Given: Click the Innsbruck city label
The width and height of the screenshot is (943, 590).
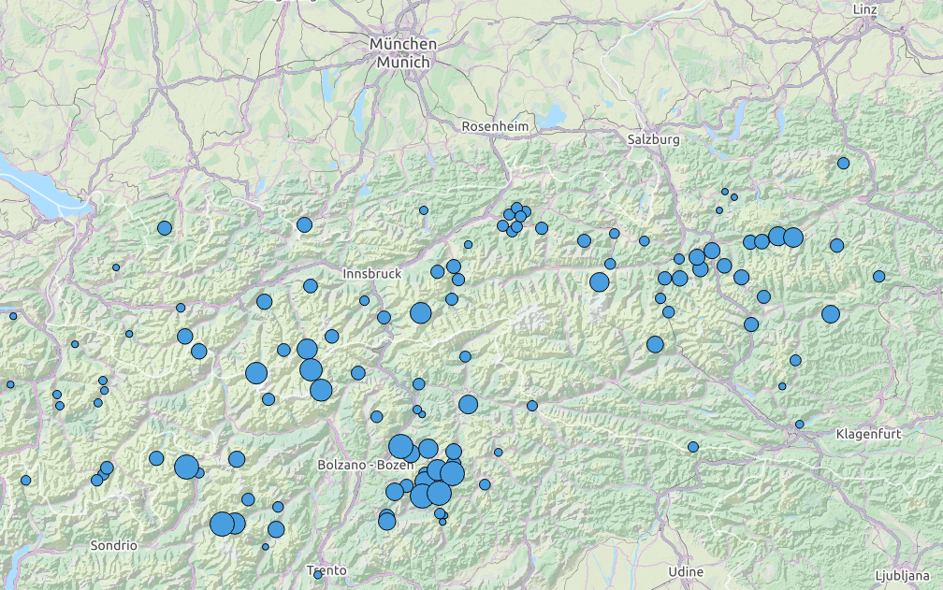Looking at the screenshot, I should point(371,274).
